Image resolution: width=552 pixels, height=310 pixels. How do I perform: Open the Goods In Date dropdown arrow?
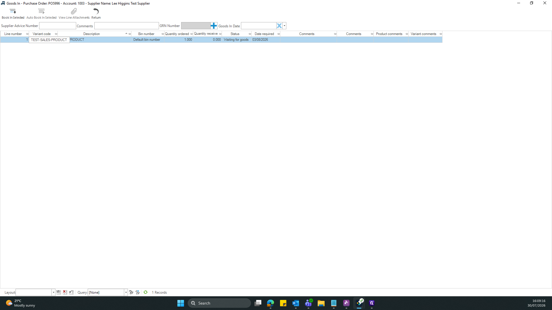pyautogui.click(x=284, y=26)
